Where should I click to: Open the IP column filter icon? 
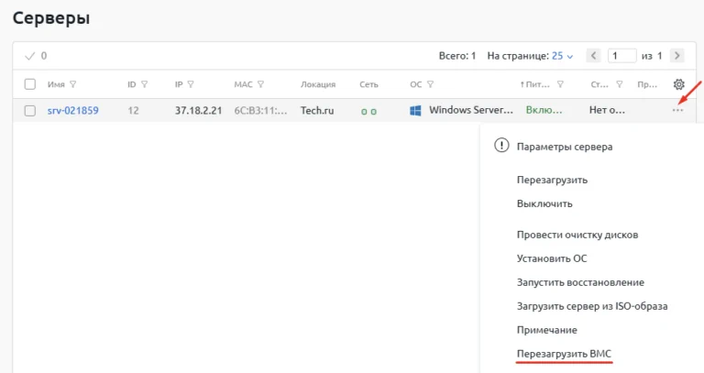coord(191,84)
